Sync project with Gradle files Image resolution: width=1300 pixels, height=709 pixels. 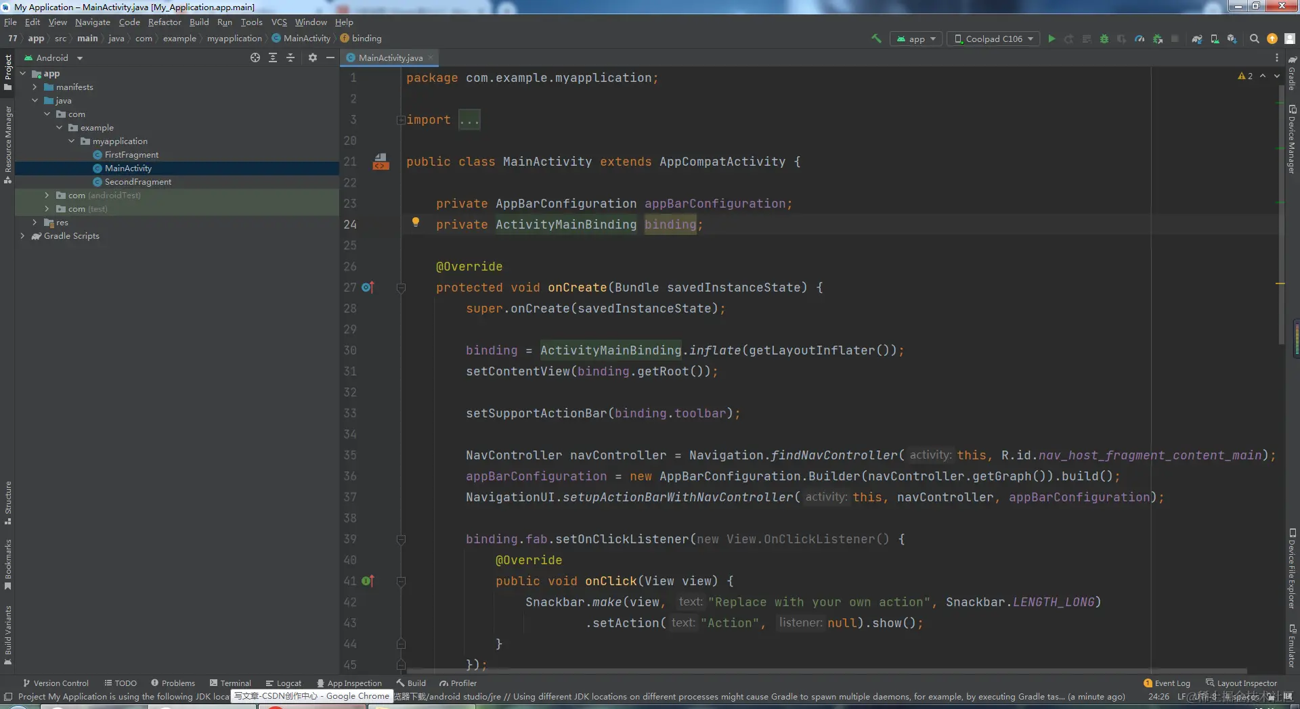pos(1197,39)
